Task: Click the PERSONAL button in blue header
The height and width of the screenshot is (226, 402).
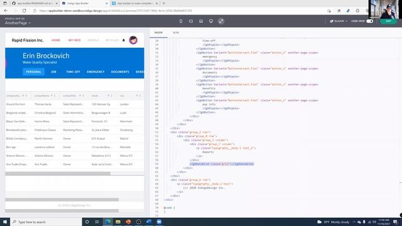Action: click(x=33, y=72)
